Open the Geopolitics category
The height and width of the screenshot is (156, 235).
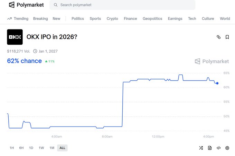tap(152, 19)
